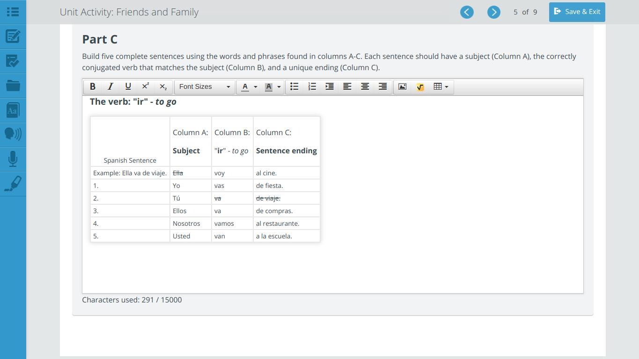Insert a numbered list
639x359 pixels.
[312, 86]
